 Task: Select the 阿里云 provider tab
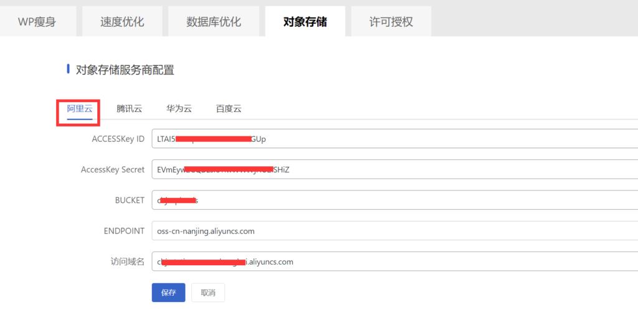point(80,108)
